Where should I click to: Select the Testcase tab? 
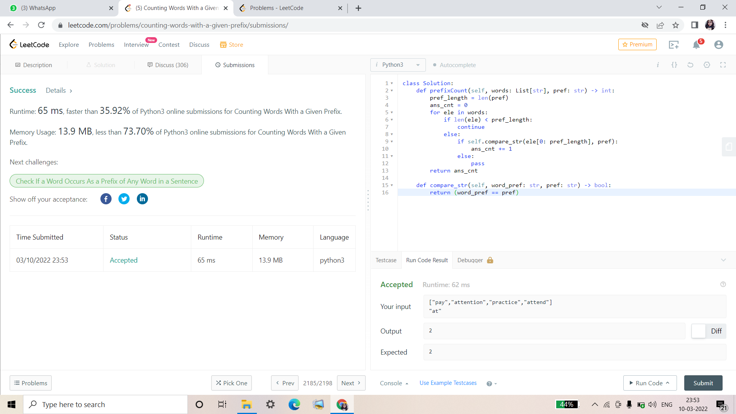click(x=386, y=260)
